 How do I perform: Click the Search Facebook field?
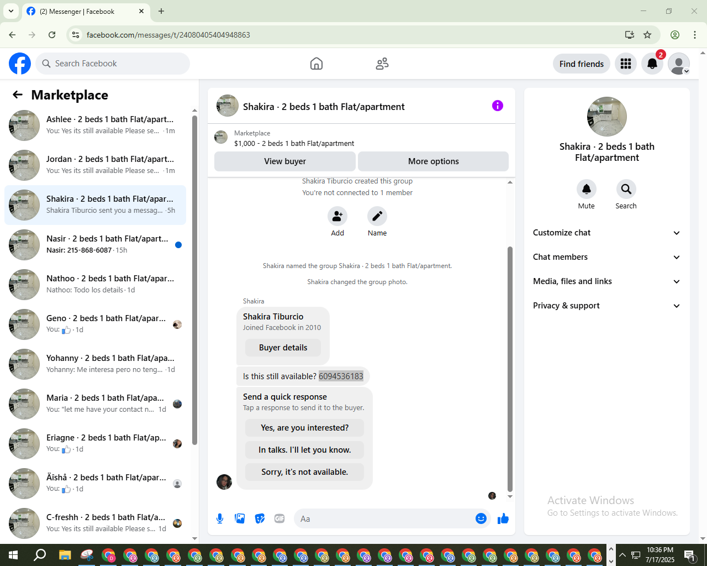113,64
